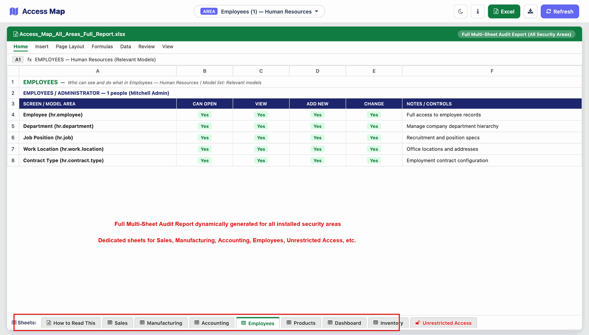Click the Contract Type (hr.contract.type) cell
Screen dimensions: 589x335
pyautogui.click(x=98, y=160)
